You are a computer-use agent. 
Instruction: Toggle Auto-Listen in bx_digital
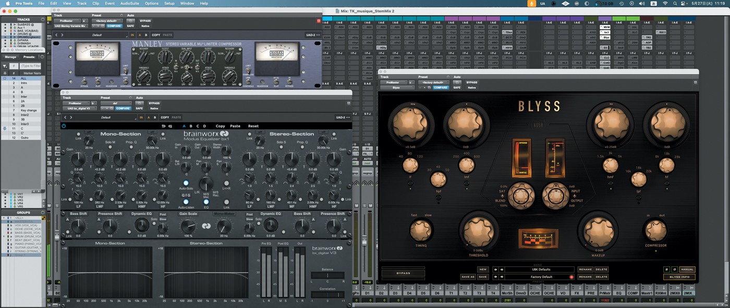coord(186,202)
